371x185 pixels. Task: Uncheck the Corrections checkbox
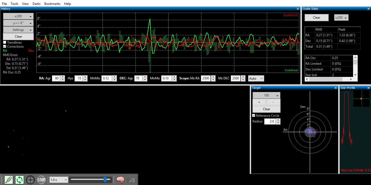pyautogui.click(x=5, y=47)
